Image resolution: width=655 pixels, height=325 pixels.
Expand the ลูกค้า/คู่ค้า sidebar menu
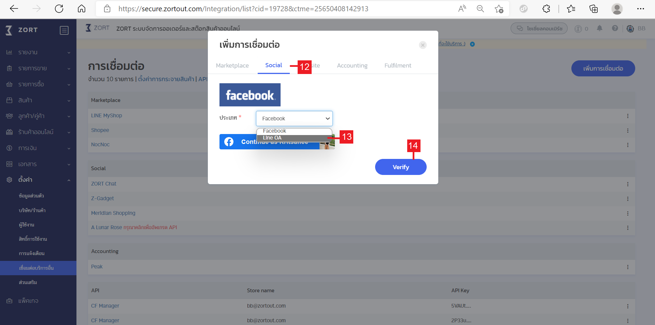pos(38,116)
